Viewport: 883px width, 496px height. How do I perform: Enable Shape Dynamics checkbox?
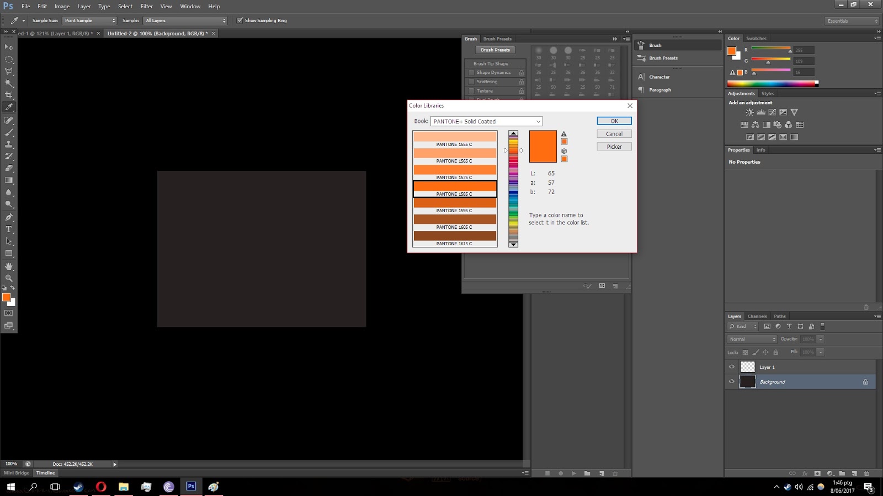(471, 73)
